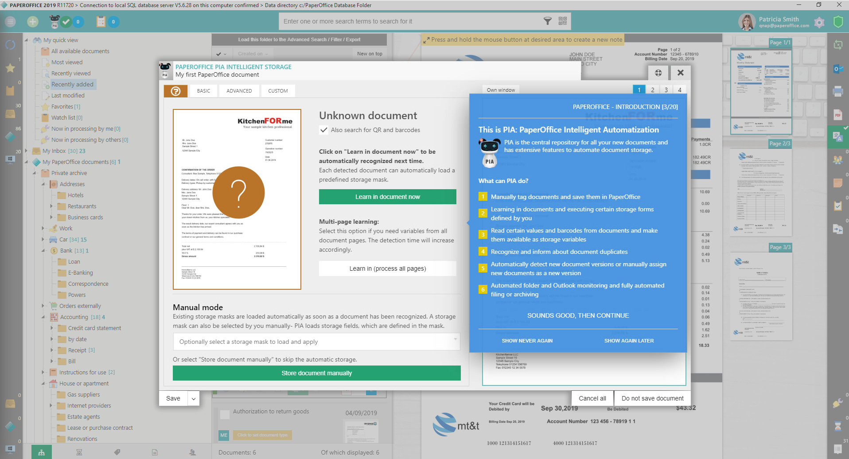
Task: Click the main search terms input field
Action: click(410, 21)
